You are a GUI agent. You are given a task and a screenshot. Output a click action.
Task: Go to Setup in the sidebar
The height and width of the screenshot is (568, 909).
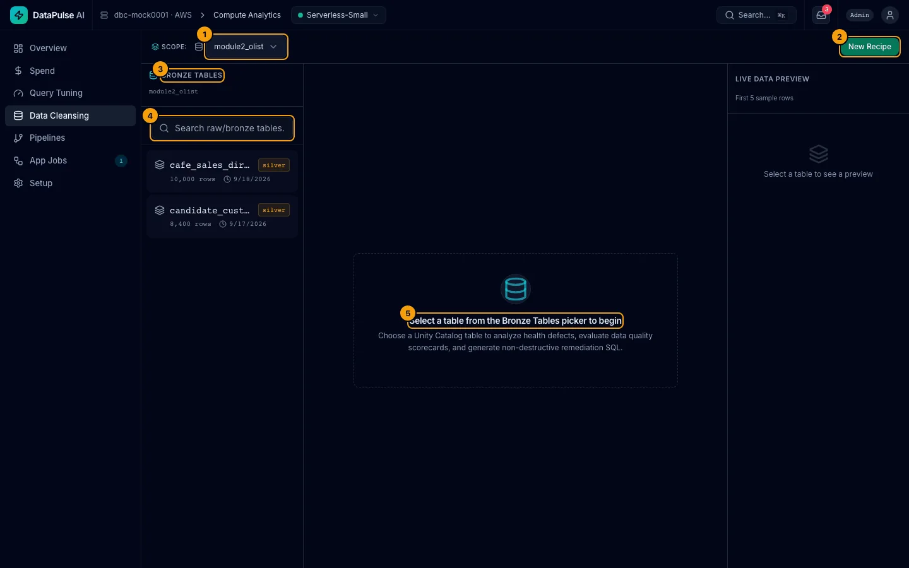pyautogui.click(x=70, y=183)
